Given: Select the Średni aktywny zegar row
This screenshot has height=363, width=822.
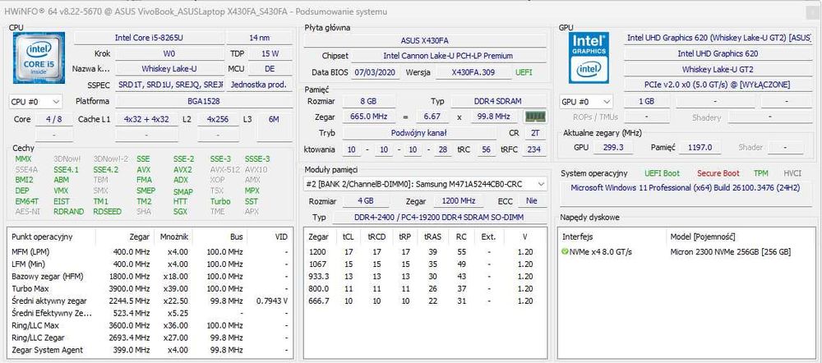Looking at the screenshot, I should pyautogui.click(x=150, y=301).
